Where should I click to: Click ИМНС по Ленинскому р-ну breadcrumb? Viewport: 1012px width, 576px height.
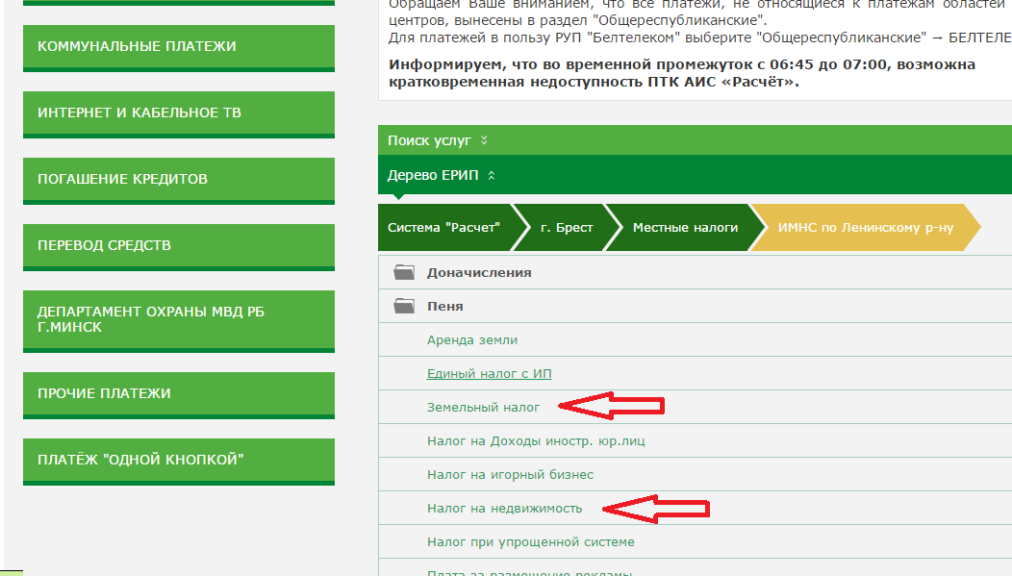click(865, 228)
